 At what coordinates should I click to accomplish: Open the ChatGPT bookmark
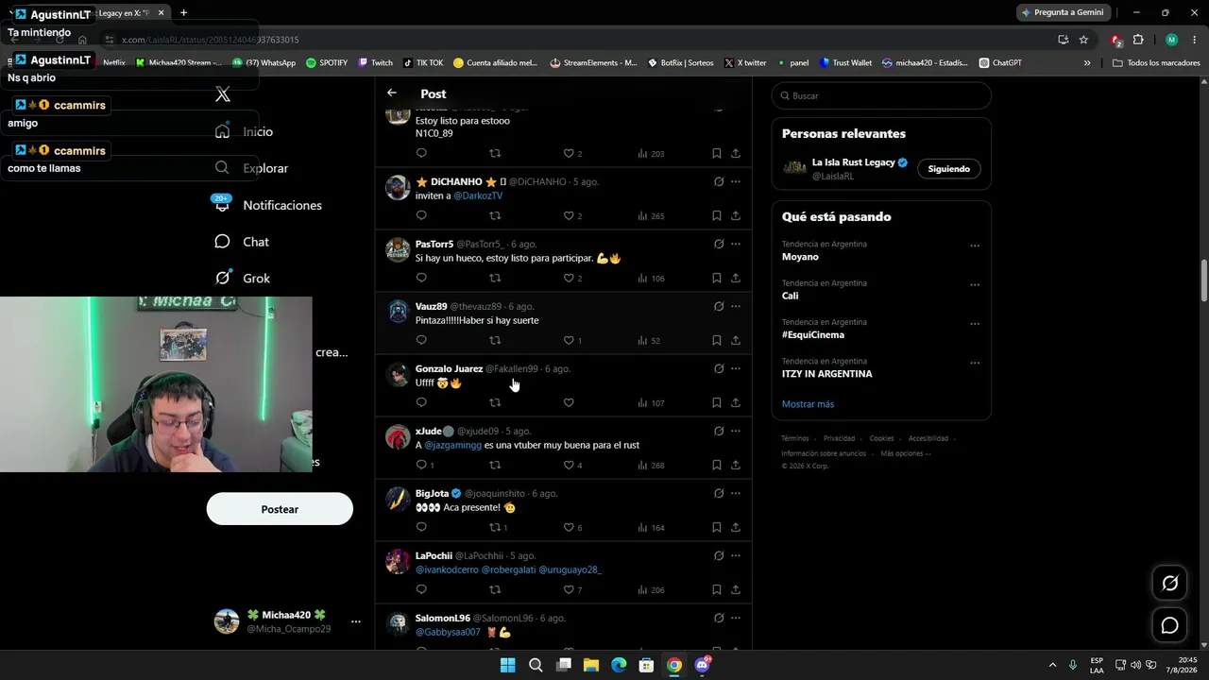pyautogui.click(x=1000, y=63)
